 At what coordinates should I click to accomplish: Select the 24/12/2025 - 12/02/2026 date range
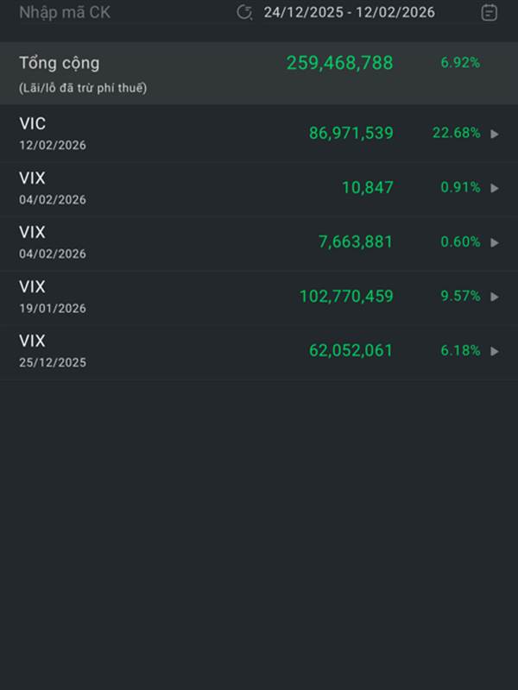tap(349, 12)
